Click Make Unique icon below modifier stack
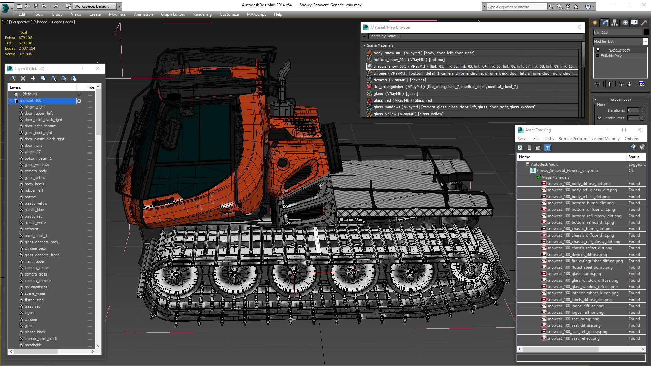Image resolution: width=651 pixels, height=366 pixels. point(621,84)
